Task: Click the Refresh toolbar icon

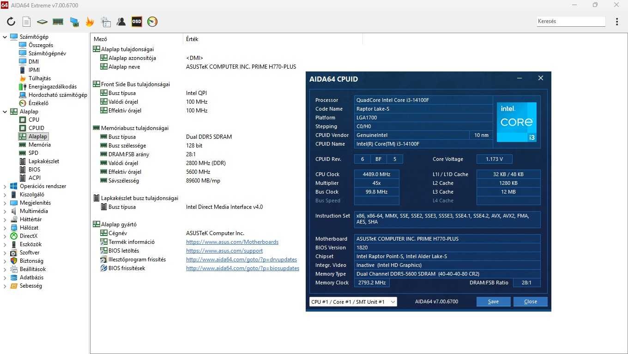Action: (11, 22)
